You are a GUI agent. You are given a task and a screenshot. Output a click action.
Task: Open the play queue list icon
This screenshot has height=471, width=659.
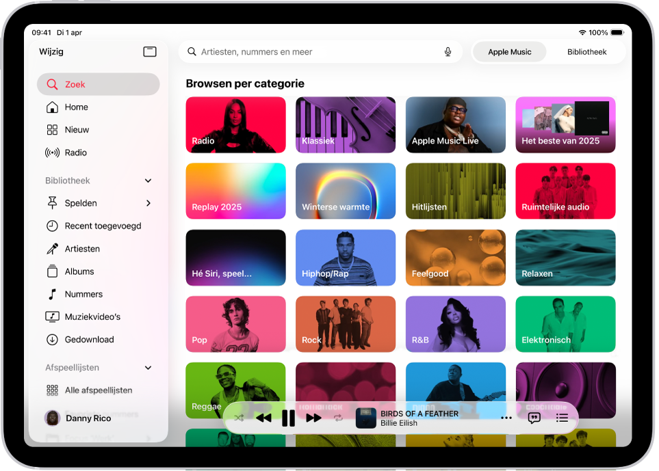562,418
